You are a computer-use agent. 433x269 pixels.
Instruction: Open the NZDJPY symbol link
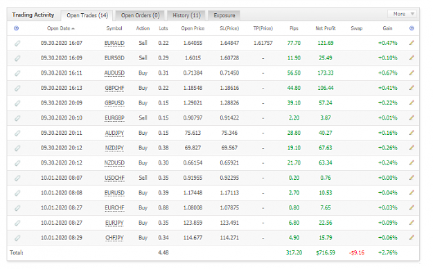coord(114,148)
